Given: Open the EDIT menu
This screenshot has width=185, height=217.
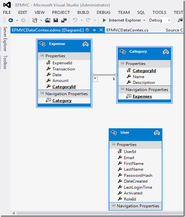Looking at the screenshot, I should pos(23,12).
